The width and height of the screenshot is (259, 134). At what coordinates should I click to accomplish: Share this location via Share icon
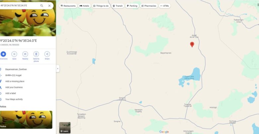[47, 54]
